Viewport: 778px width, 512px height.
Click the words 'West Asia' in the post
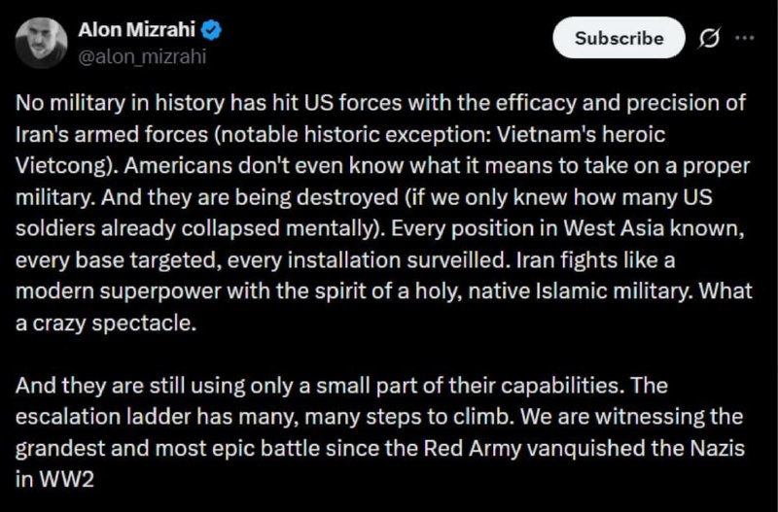[614, 228]
